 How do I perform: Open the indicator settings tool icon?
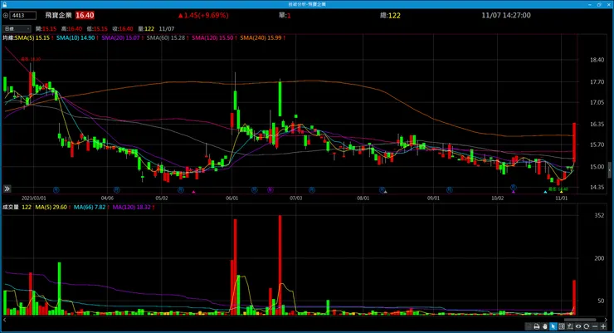(570, 326)
